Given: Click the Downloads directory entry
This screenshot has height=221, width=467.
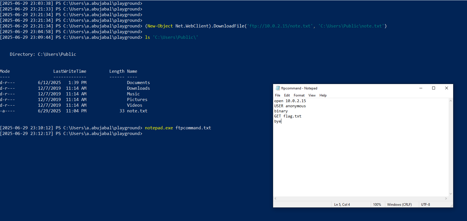Looking at the screenshot, I should [x=138, y=88].
